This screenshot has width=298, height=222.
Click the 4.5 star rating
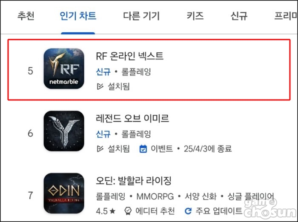point(106,211)
